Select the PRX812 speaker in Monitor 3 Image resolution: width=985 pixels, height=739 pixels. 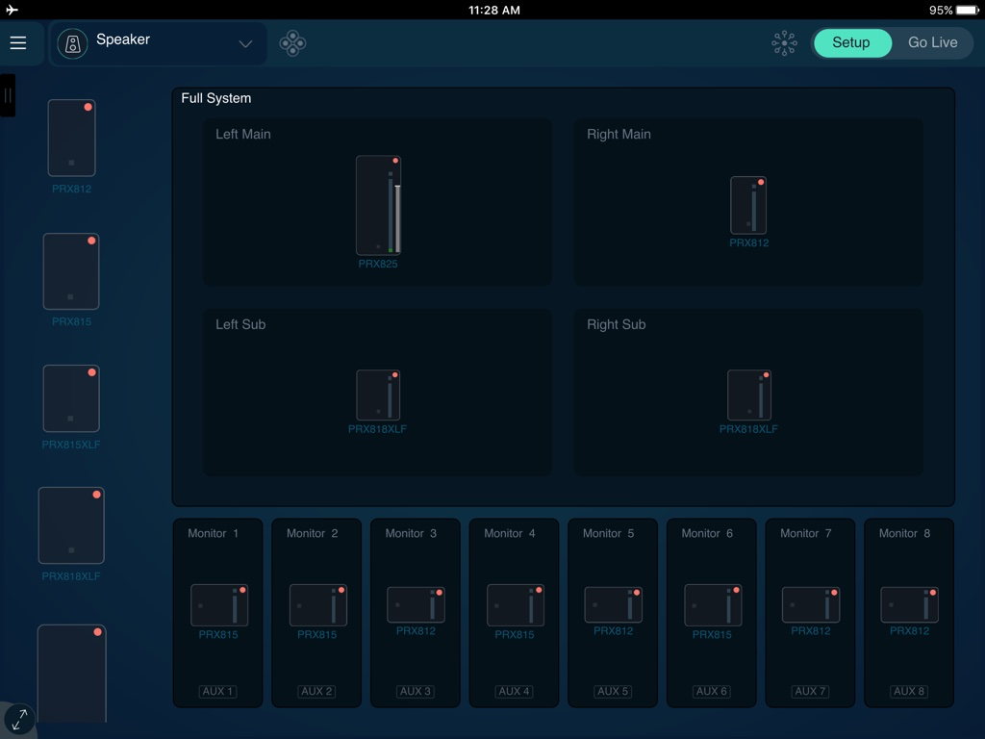[x=416, y=604]
